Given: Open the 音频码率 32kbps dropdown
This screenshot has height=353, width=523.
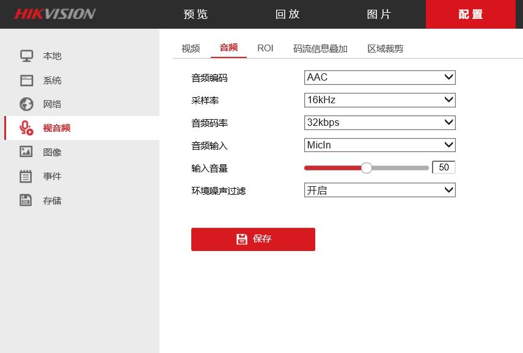Looking at the screenshot, I should pyautogui.click(x=379, y=123).
